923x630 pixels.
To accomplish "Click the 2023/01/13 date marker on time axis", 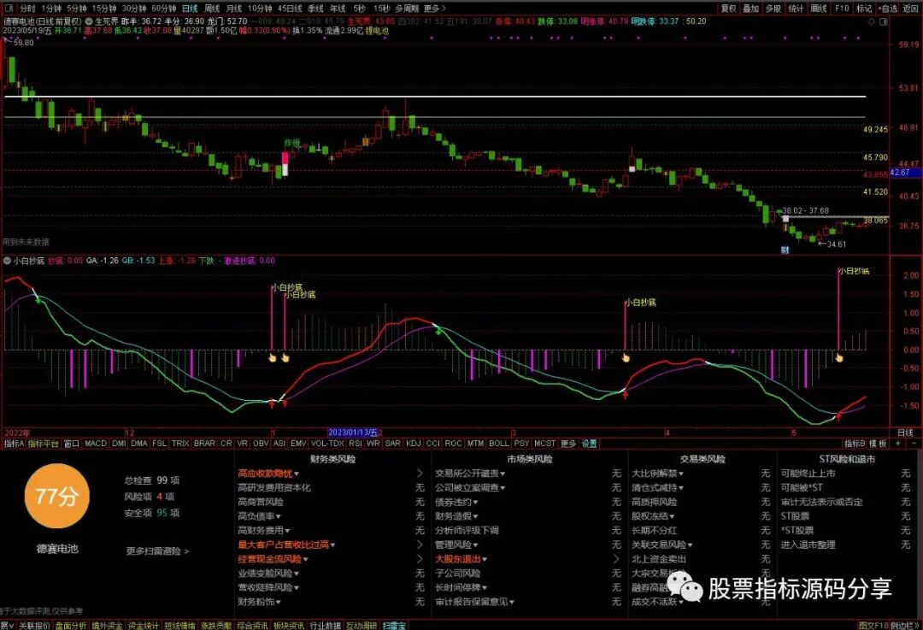I will (x=353, y=433).
